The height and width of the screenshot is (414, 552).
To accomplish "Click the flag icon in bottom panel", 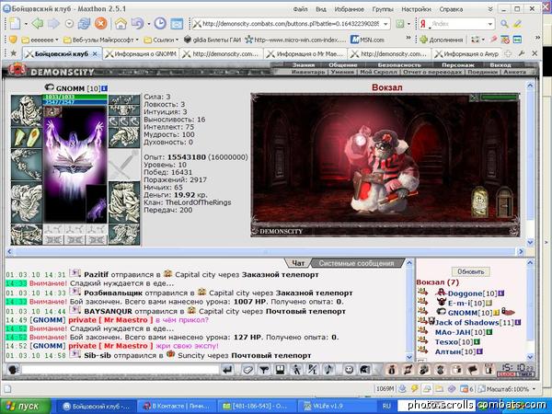I will [x=473, y=370].
